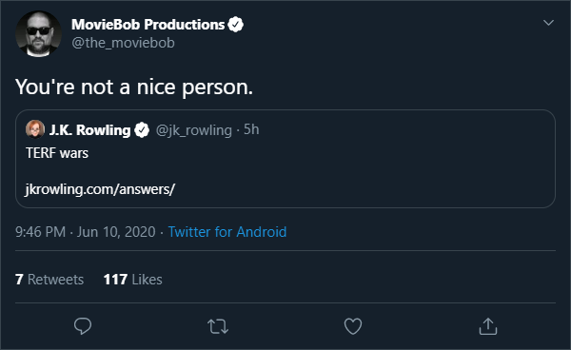Image resolution: width=571 pixels, height=350 pixels.
Task: Click the MovieBob Productions display name
Action: click(x=148, y=25)
